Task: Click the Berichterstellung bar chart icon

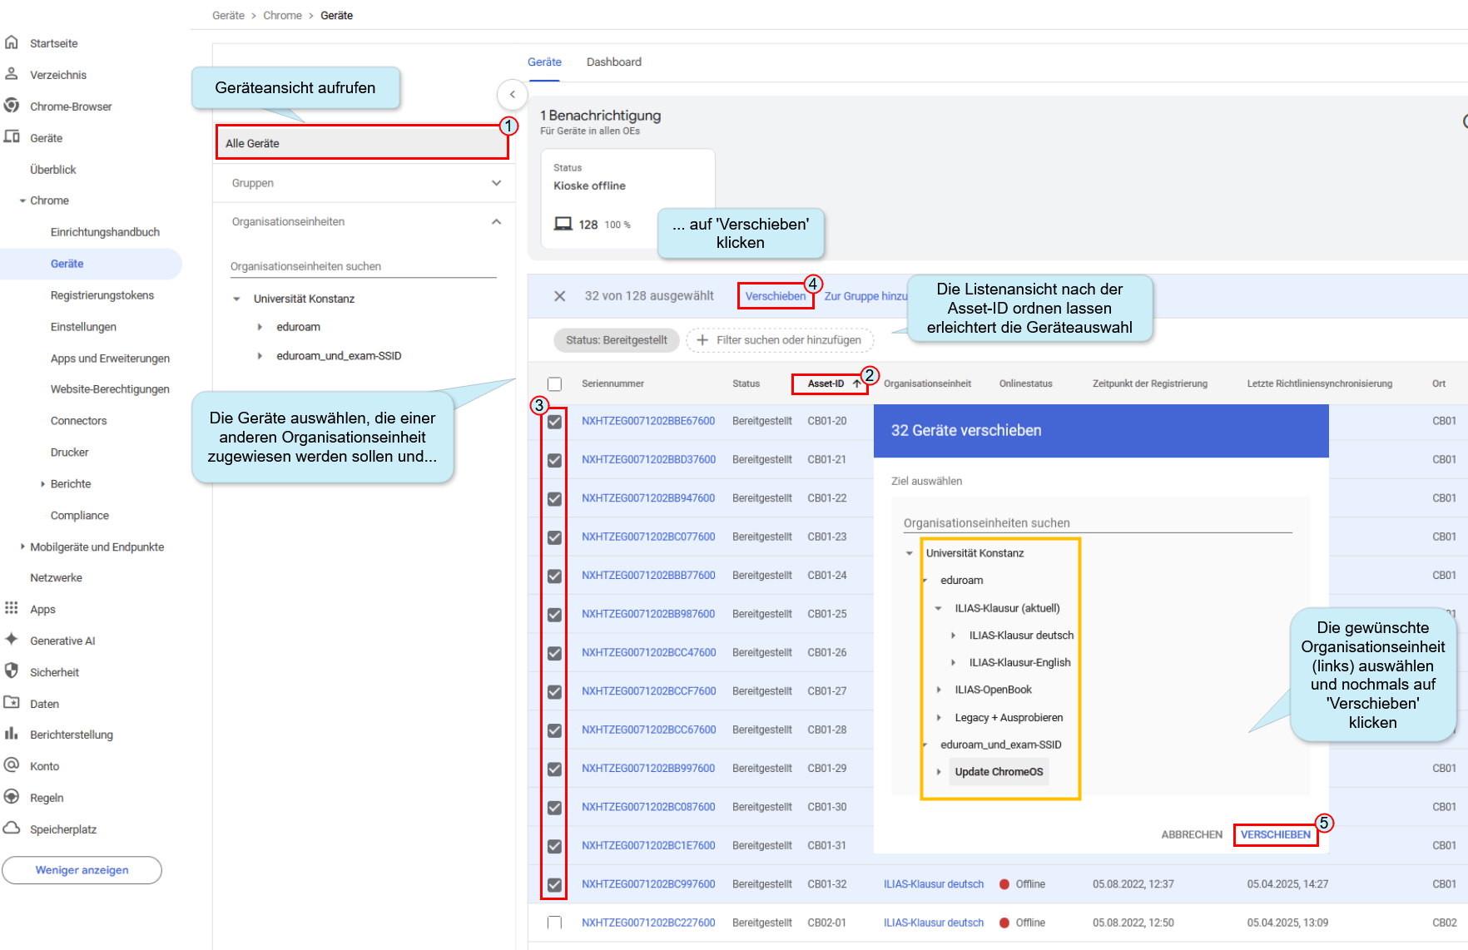Action: click(12, 734)
